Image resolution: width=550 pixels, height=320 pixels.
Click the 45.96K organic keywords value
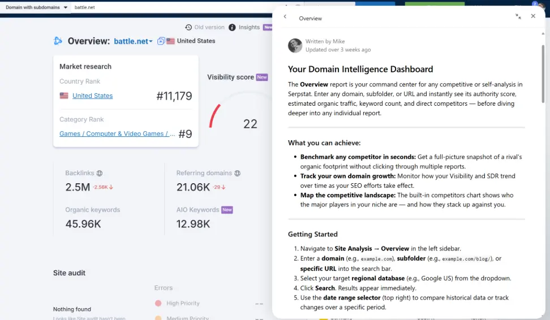(83, 224)
